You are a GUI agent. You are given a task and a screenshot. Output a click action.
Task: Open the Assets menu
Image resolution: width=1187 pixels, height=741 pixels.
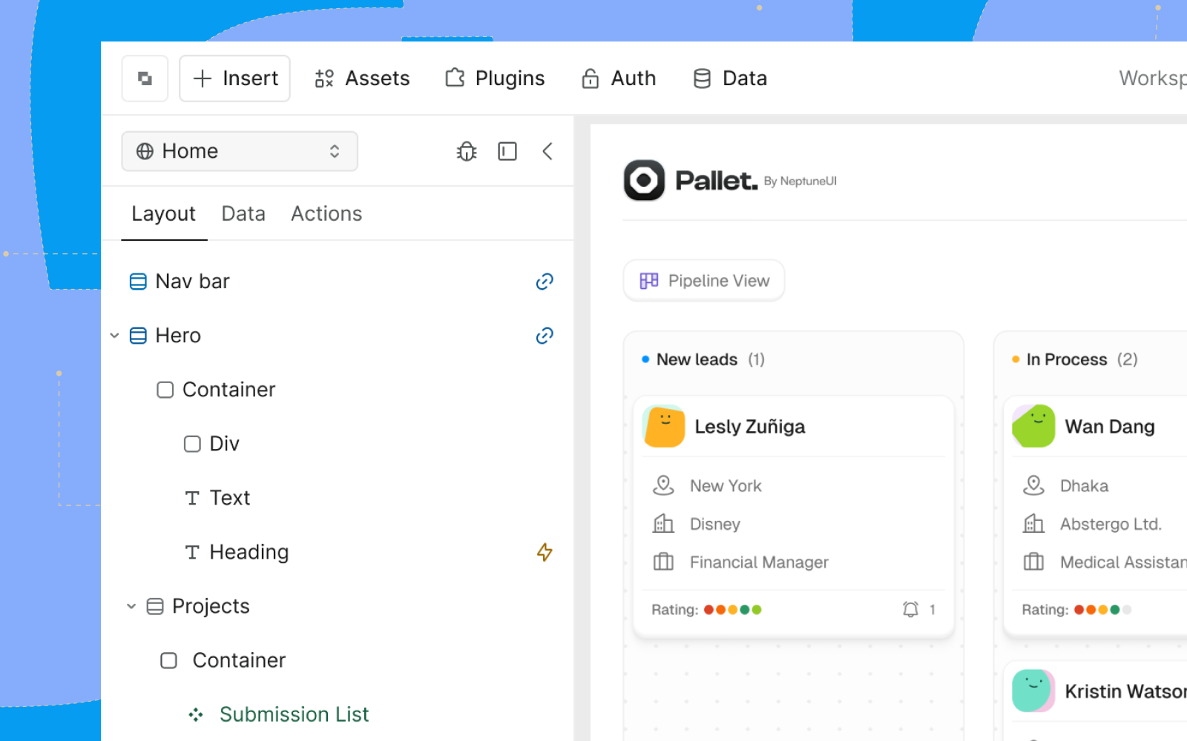click(x=362, y=79)
